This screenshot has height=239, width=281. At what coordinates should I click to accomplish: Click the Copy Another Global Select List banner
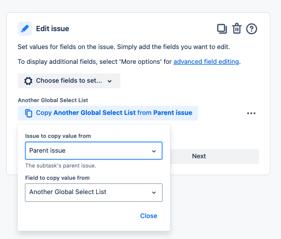coord(108,113)
